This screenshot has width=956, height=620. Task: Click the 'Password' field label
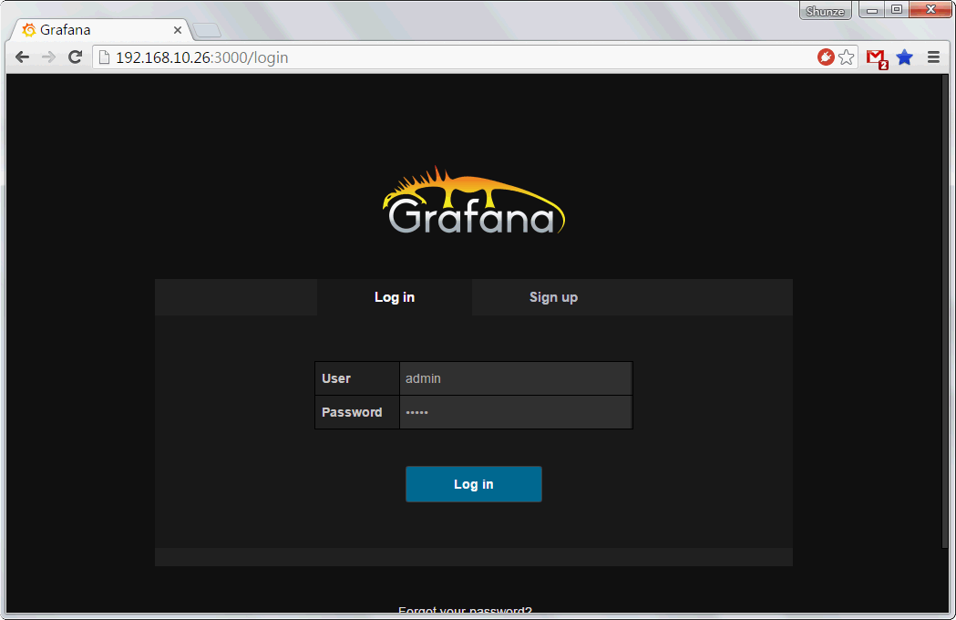tap(352, 412)
